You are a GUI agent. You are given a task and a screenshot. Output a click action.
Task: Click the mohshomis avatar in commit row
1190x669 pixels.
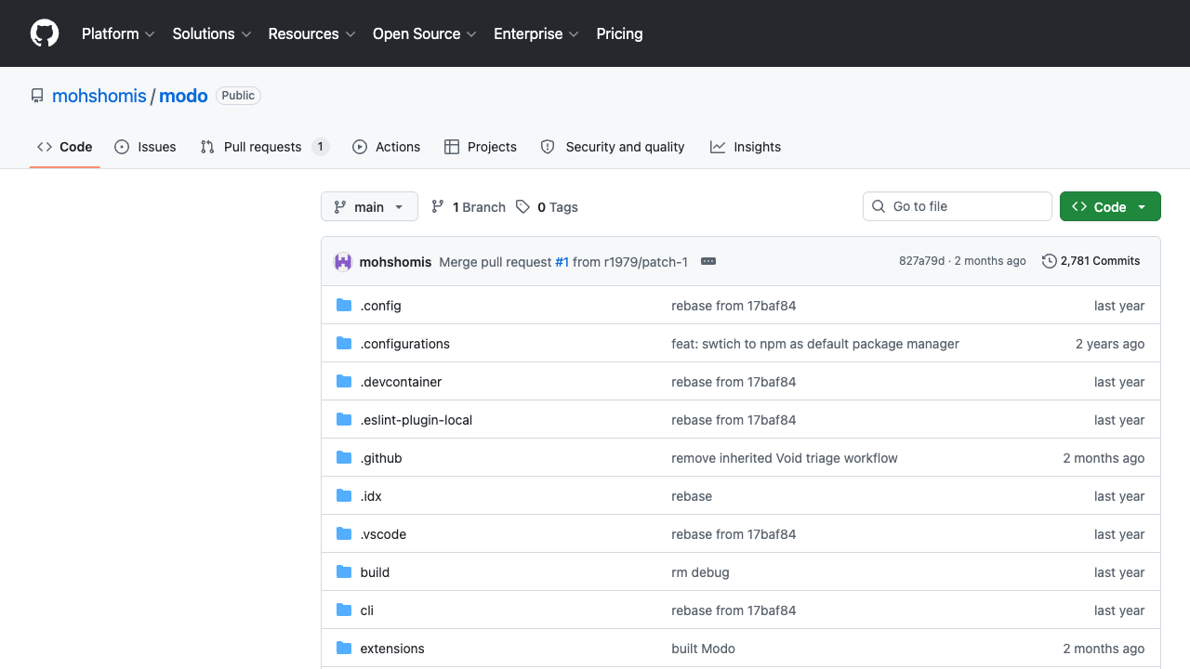343,262
